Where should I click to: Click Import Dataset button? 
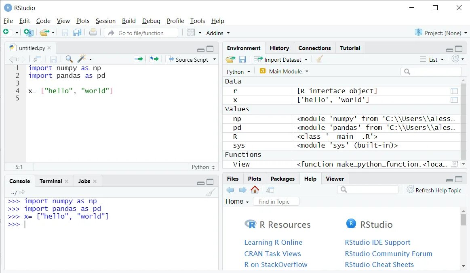(x=280, y=60)
